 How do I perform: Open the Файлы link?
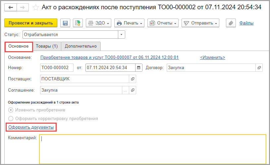pyautogui.click(x=246, y=23)
